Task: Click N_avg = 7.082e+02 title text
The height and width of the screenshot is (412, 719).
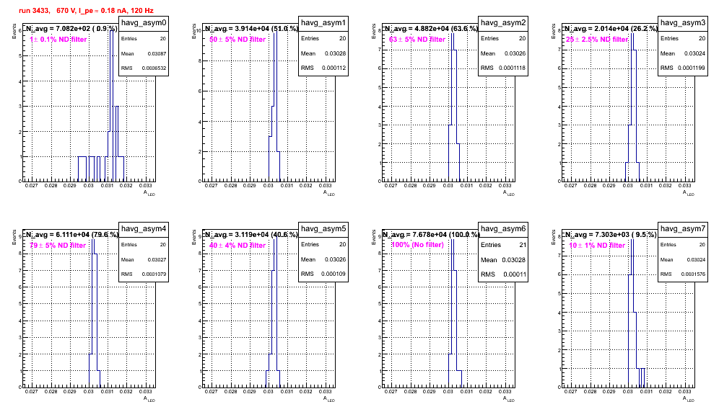Action: (x=71, y=28)
